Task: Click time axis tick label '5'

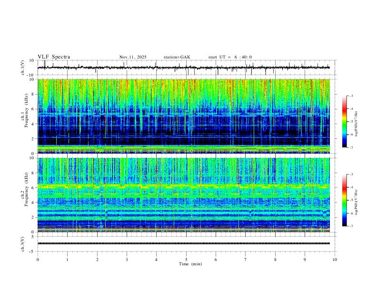Action: [186, 260]
